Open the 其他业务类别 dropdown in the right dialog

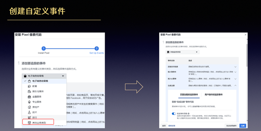coord(182,52)
